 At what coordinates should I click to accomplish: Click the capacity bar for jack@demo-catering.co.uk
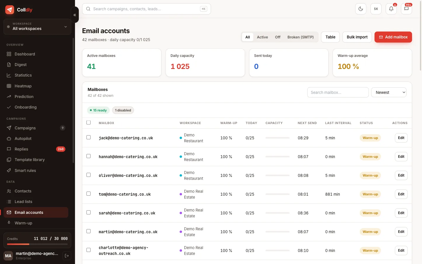pos(278,138)
